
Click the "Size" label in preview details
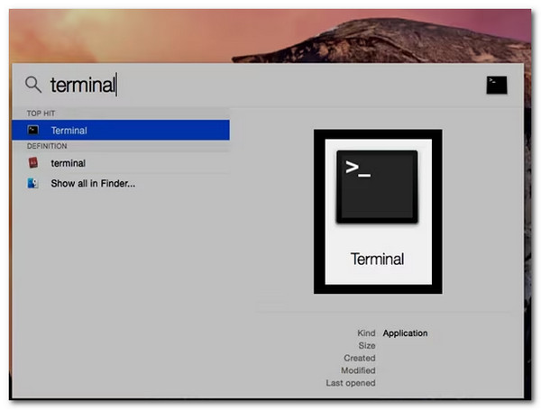[367, 345]
